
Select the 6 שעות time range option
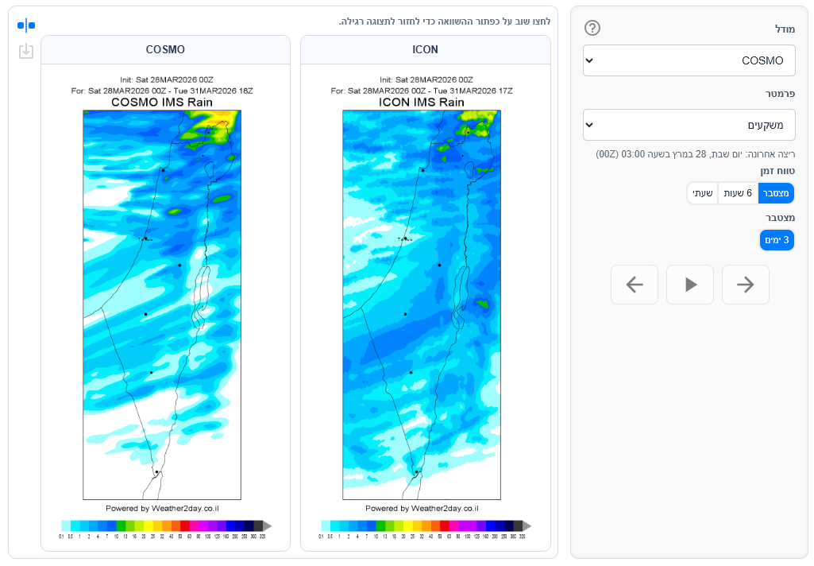click(x=738, y=193)
